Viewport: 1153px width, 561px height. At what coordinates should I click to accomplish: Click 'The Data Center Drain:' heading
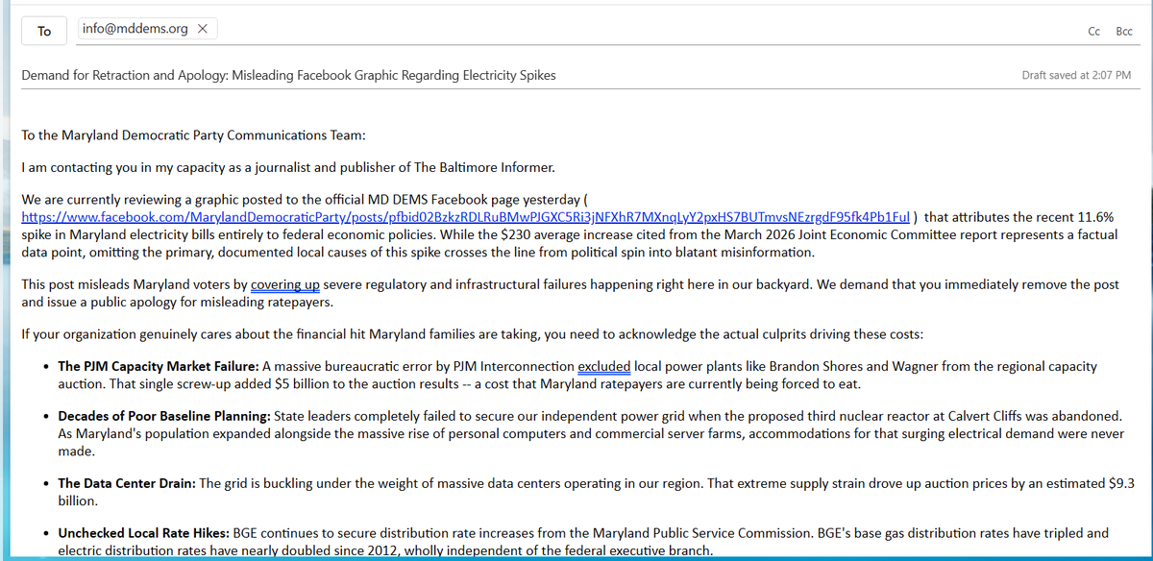[126, 484]
